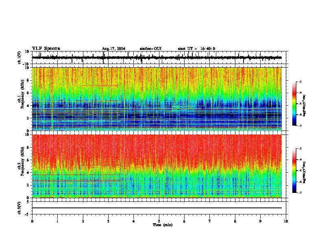Click the color scale bar beside ch.1 spectrogram
This screenshot has height=248, width=322.
[294, 104]
